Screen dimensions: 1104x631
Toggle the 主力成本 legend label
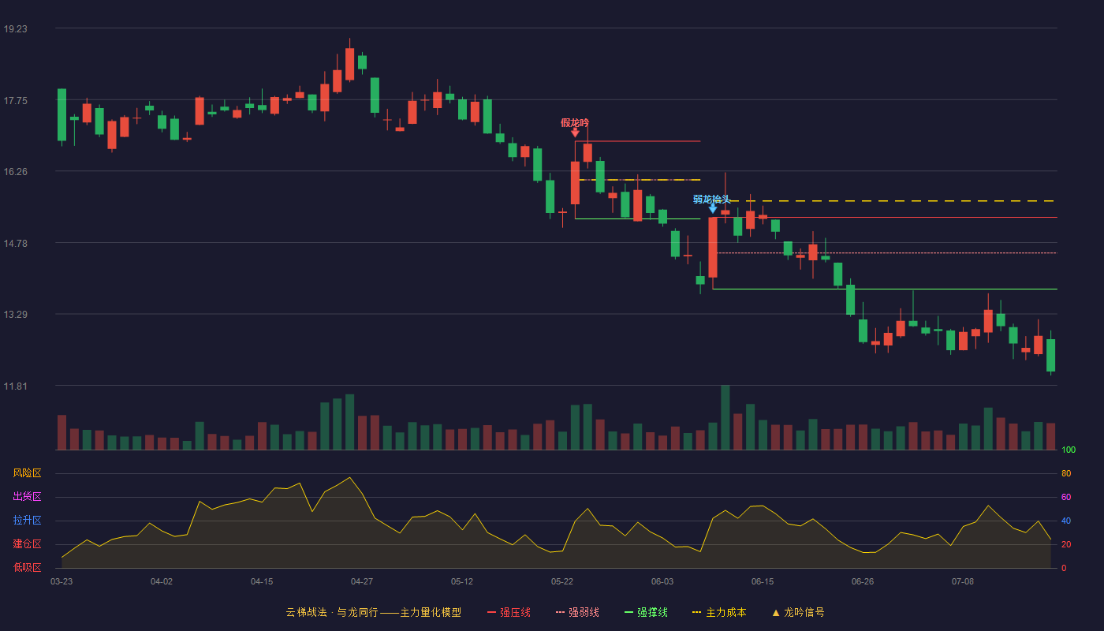click(x=725, y=612)
